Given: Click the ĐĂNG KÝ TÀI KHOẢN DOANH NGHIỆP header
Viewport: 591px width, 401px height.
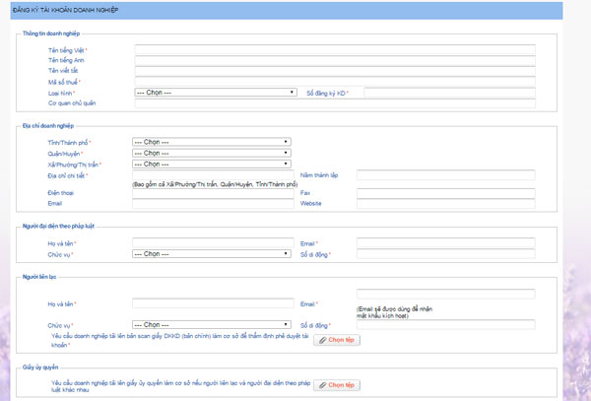Looking at the screenshot, I should (x=65, y=10).
